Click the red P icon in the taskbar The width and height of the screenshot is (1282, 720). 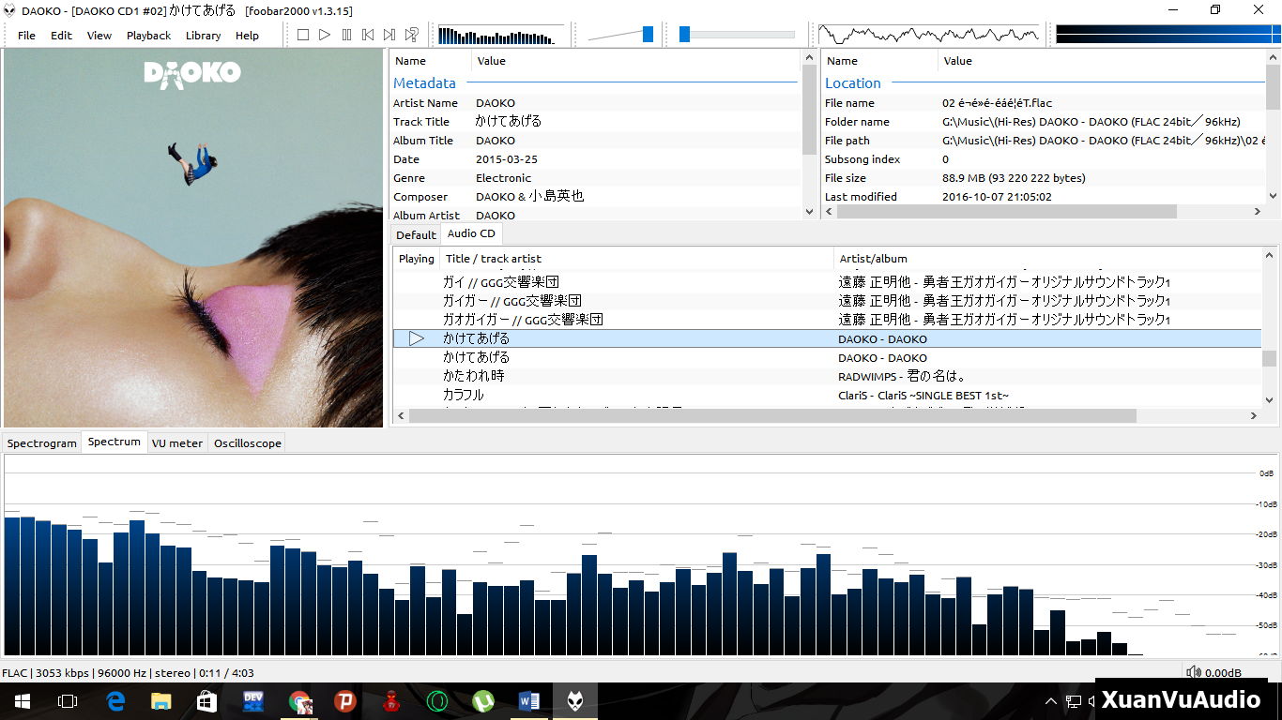(345, 701)
